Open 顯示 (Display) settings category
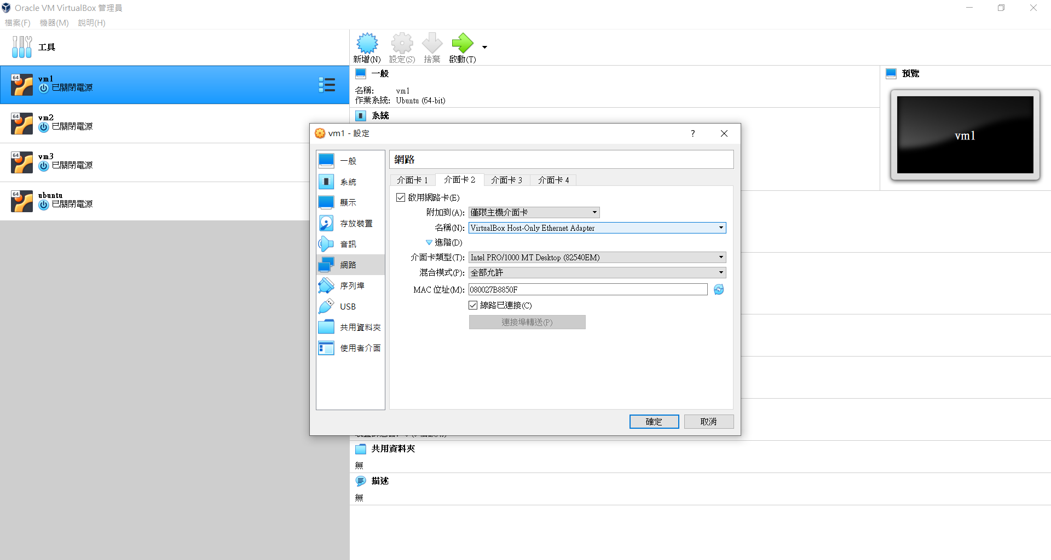This screenshot has width=1051, height=560. coord(350,202)
